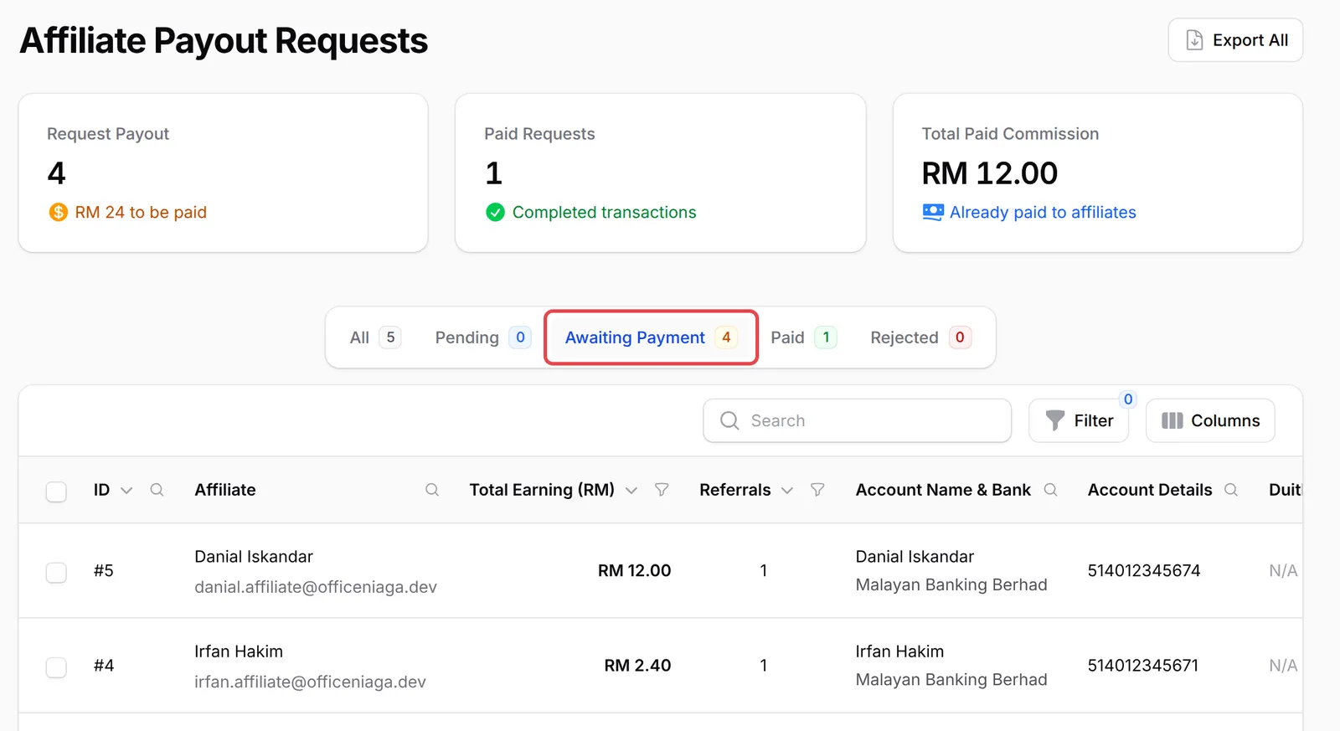Click the magnifier icon in Search box
This screenshot has height=731, width=1340.
point(729,420)
